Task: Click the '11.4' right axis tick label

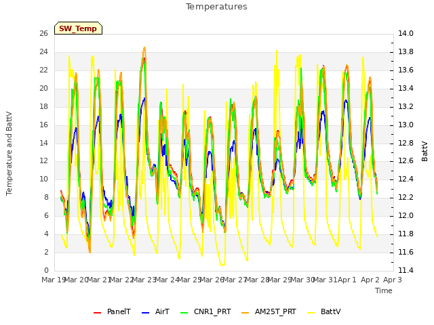Action: click(406, 270)
